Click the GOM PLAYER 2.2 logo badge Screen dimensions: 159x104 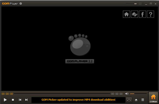click(80, 61)
